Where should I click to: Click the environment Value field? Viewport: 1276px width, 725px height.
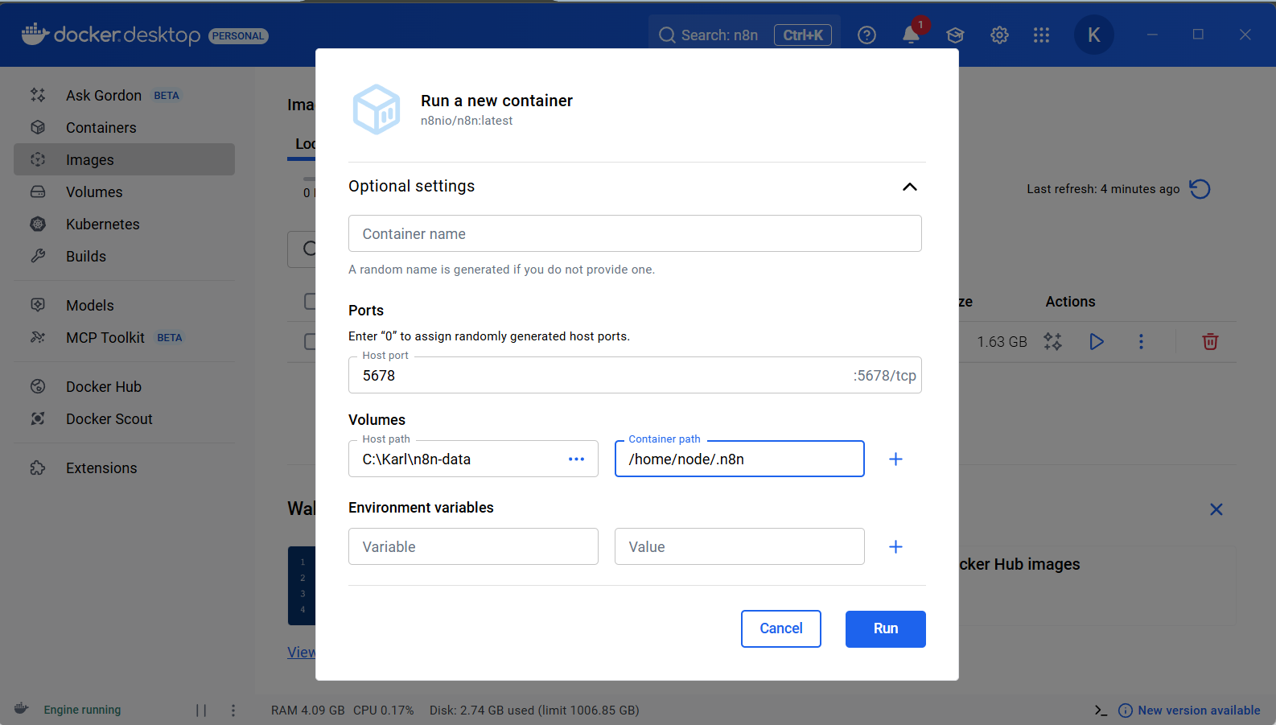pyautogui.click(x=739, y=546)
